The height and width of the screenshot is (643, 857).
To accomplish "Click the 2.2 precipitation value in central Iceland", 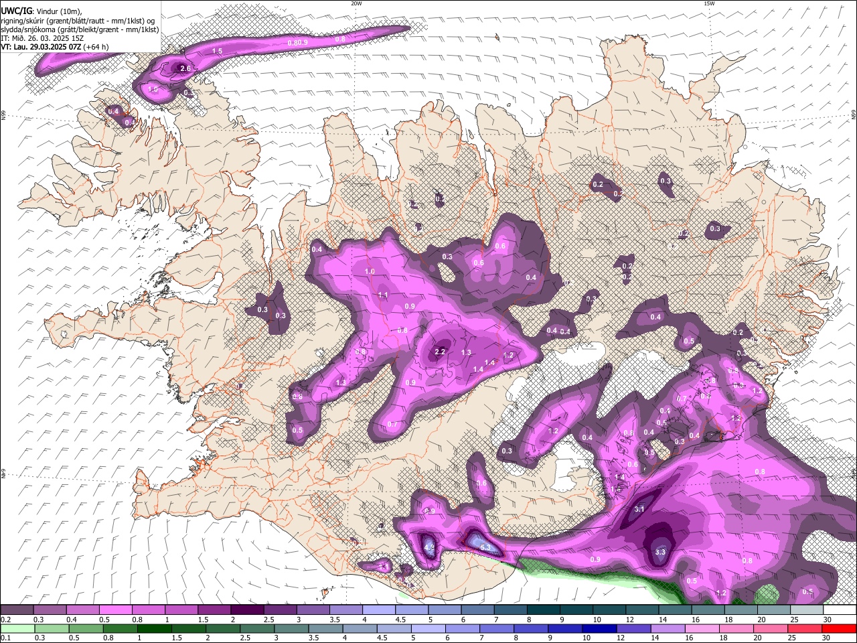I will [x=440, y=352].
